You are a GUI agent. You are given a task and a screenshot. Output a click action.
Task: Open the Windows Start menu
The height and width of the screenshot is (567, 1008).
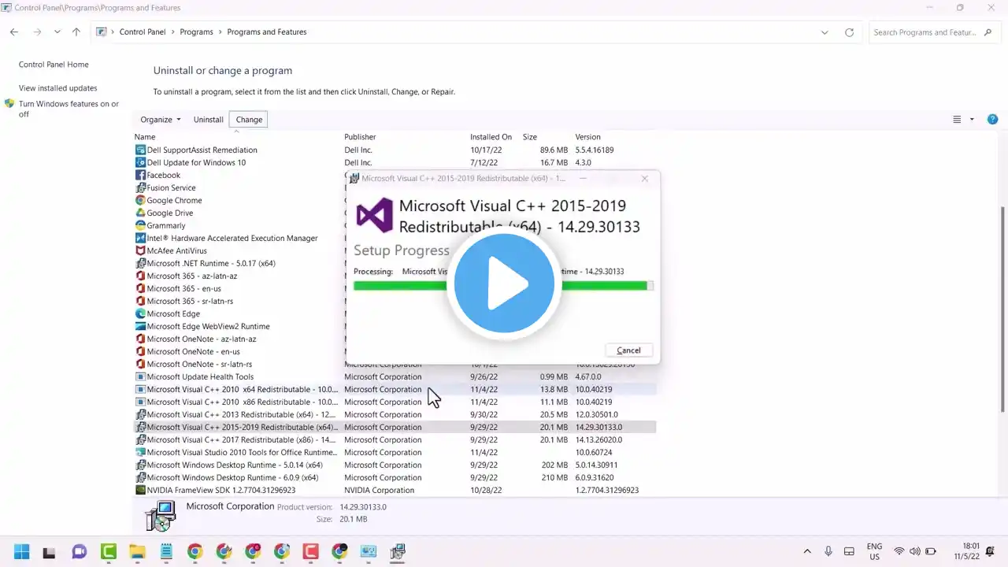coord(21,551)
